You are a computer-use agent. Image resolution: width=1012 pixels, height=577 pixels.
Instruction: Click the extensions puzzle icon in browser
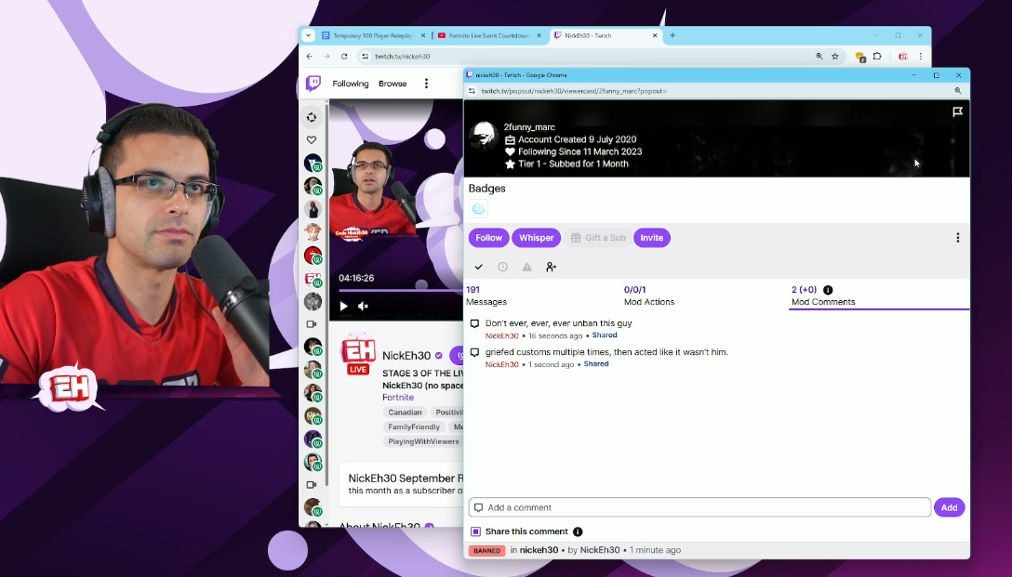pyautogui.click(x=877, y=56)
